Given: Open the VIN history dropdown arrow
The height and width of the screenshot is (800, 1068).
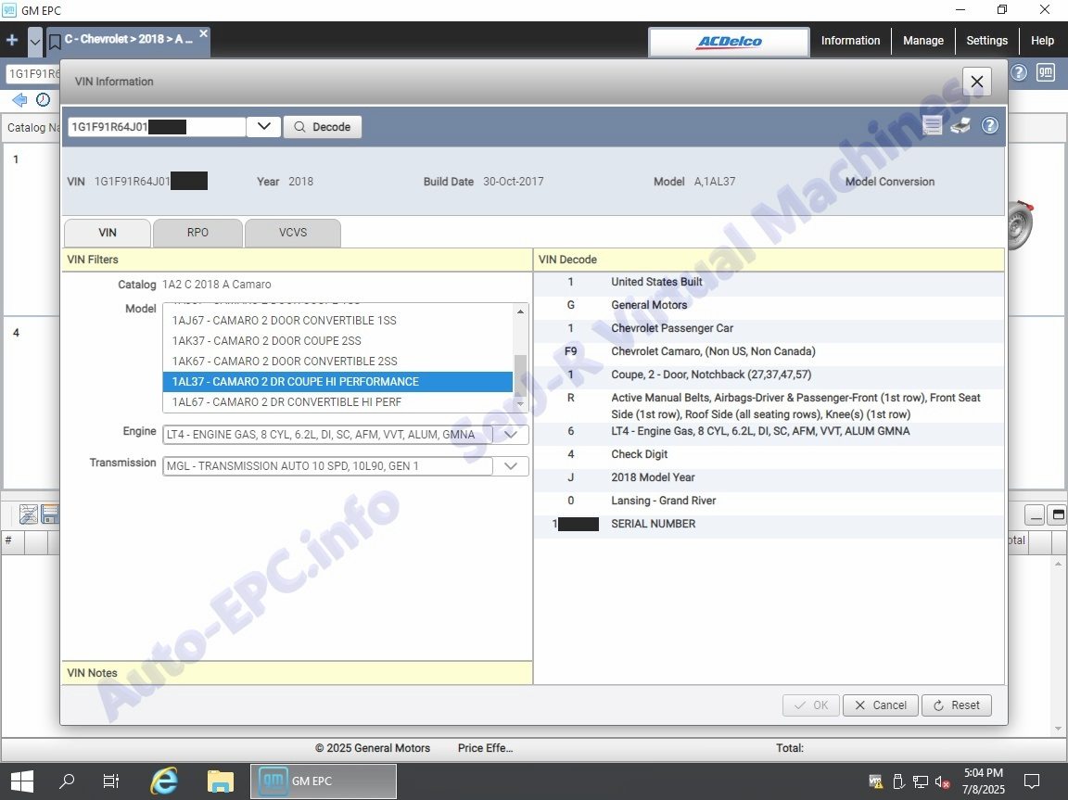Looking at the screenshot, I should (x=263, y=127).
